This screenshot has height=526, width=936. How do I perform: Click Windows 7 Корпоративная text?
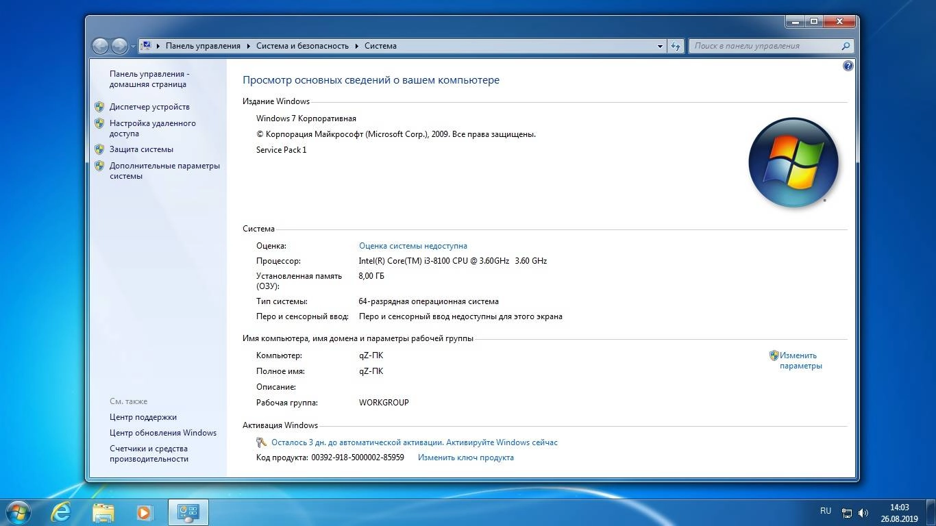[306, 118]
